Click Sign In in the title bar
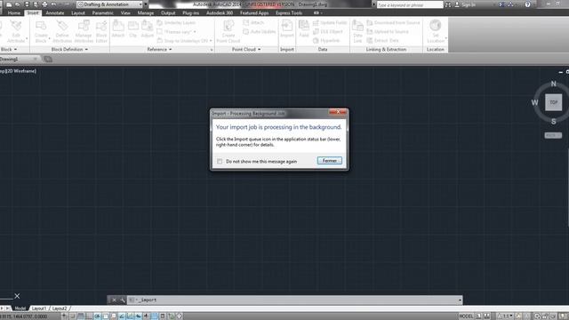The width and height of the screenshot is (569, 320). tap(469, 4)
